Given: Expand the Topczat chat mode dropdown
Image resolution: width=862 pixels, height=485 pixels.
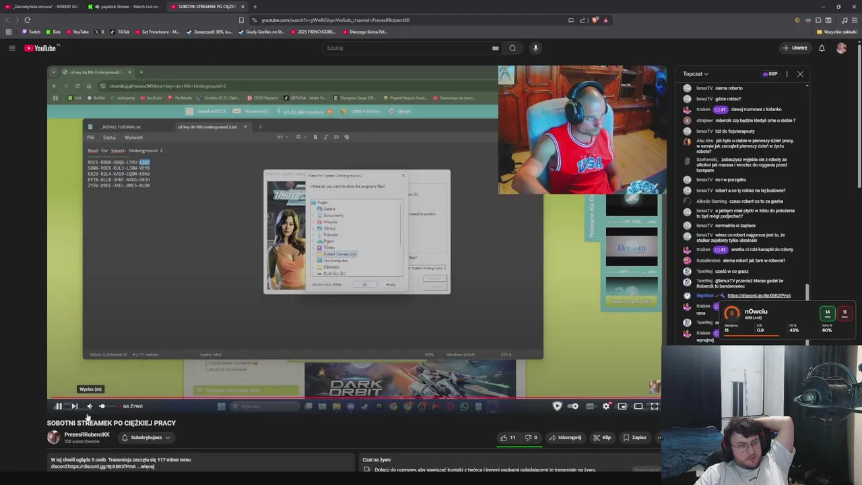Looking at the screenshot, I should click(696, 73).
